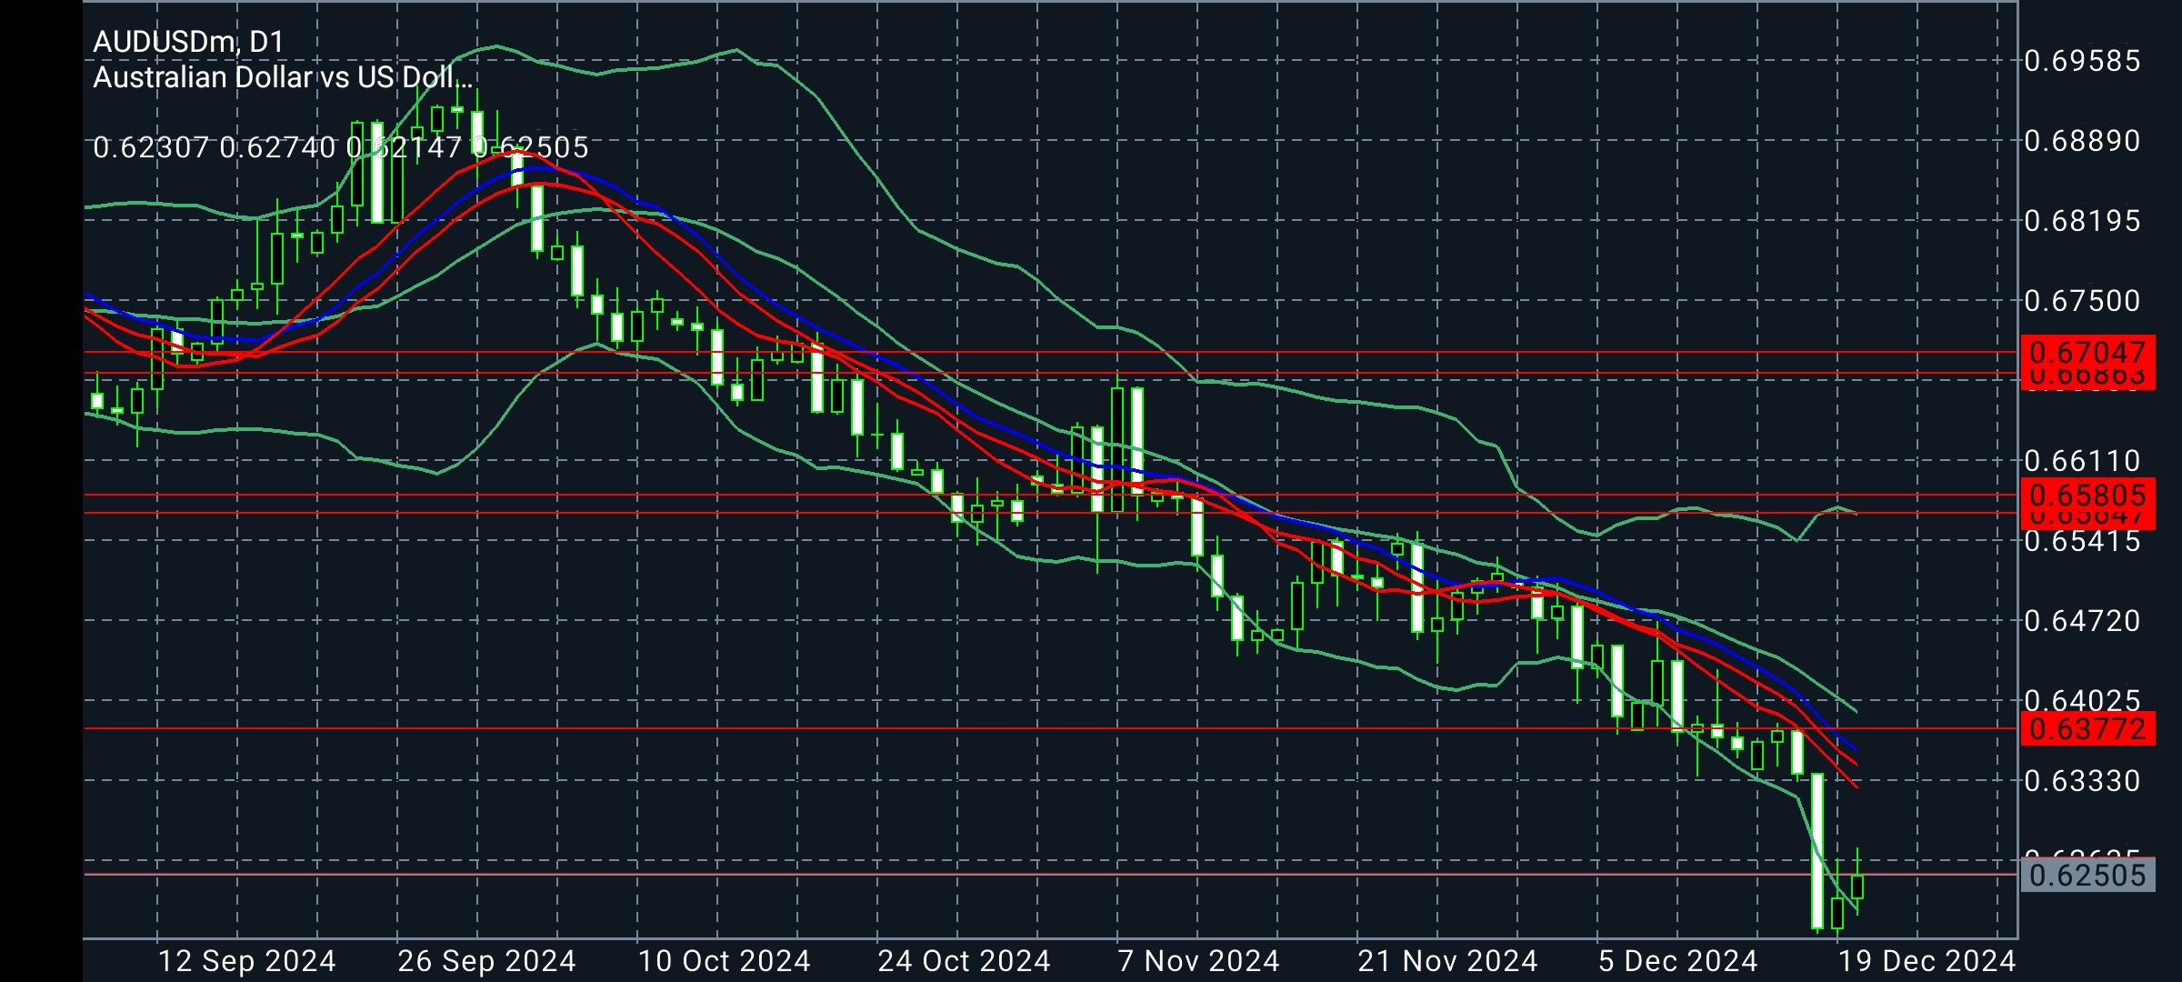Tap the 5 Dec 2024 date label
The height and width of the screenshot is (982, 2182).
coord(1678,961)
